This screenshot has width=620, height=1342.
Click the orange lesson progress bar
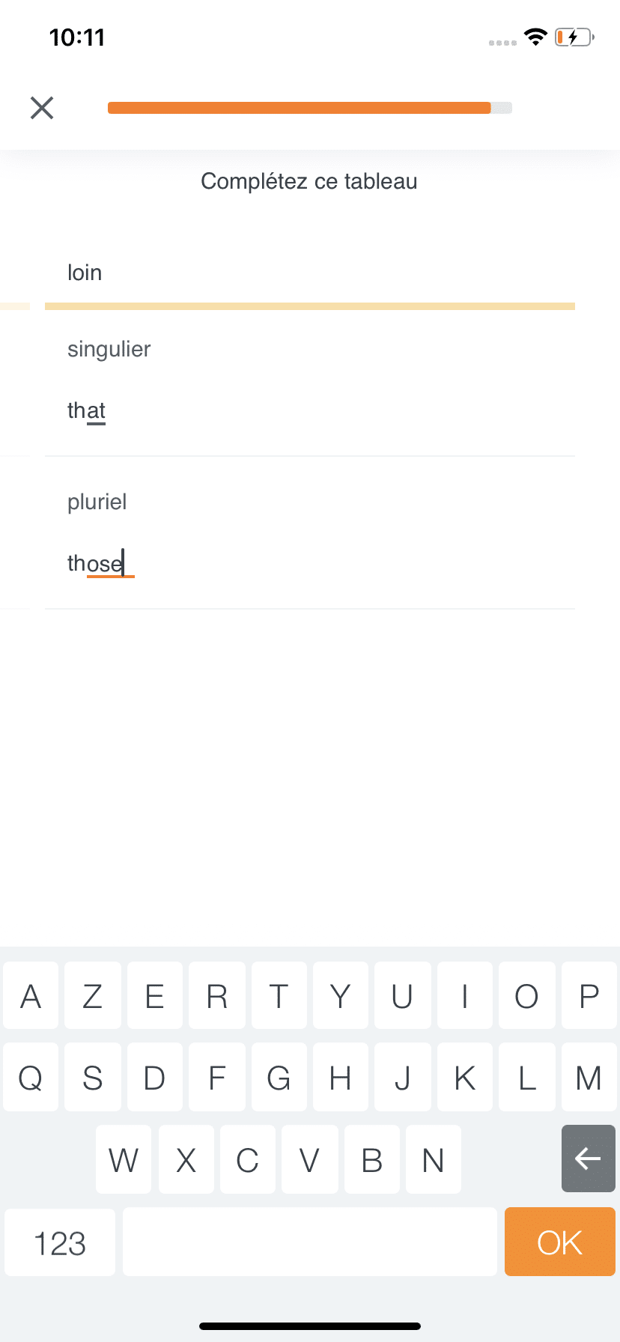310,108
